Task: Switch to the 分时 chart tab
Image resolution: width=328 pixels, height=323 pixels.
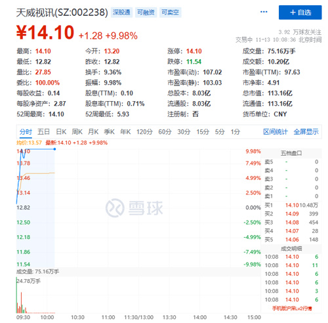Action: click(26, 132)
